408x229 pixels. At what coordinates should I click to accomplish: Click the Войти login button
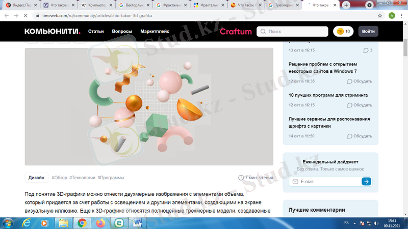pyautogui.click(x=368, y=32)
